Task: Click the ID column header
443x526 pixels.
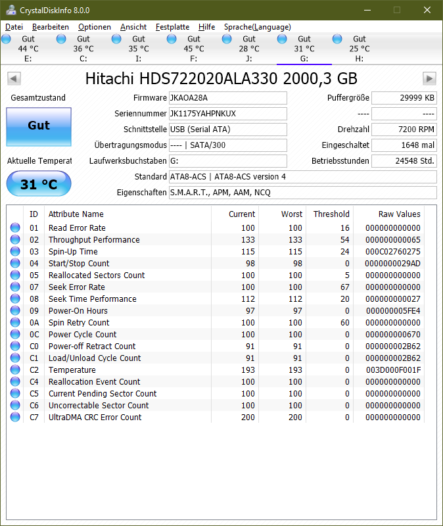Action: point(34,214)
